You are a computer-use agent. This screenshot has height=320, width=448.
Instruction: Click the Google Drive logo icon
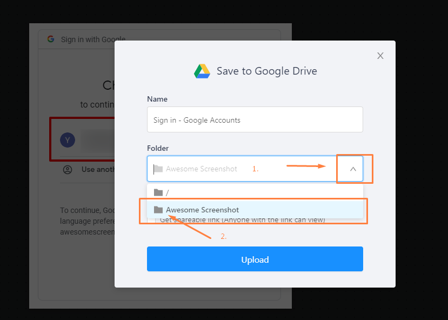tap(202, 71)
